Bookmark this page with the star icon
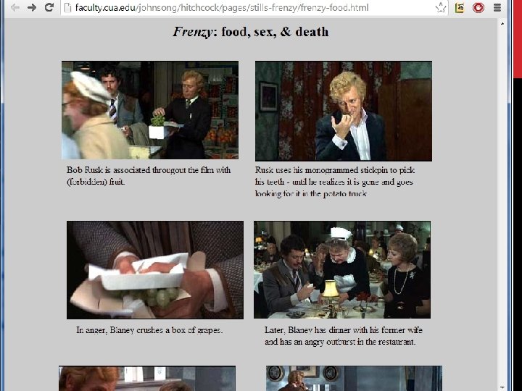The image size is (522, 391). [x=441, y=7]
